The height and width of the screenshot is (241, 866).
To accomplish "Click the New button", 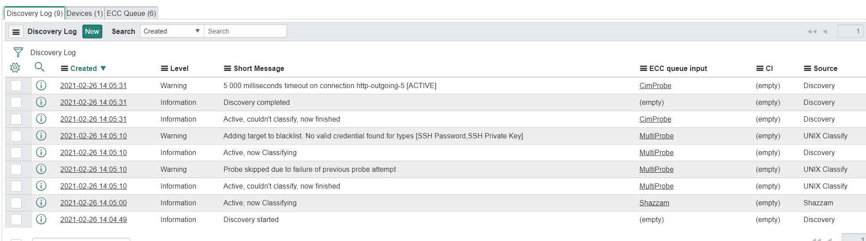I will click(92, 31).
